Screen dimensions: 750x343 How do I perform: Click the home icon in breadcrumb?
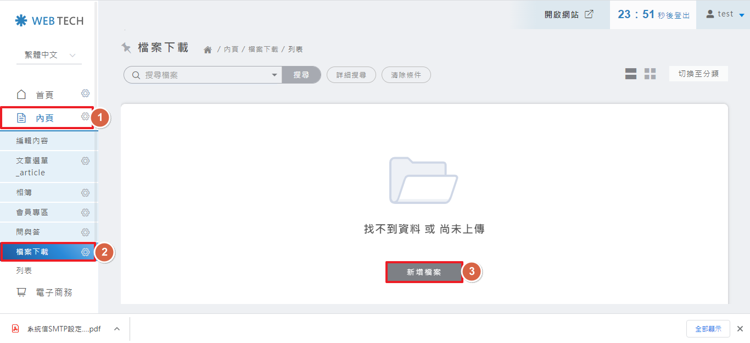pyautogui.click(x=208, y=49)
